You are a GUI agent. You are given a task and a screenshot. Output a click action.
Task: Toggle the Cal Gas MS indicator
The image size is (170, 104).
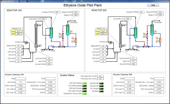pos(101,83)
